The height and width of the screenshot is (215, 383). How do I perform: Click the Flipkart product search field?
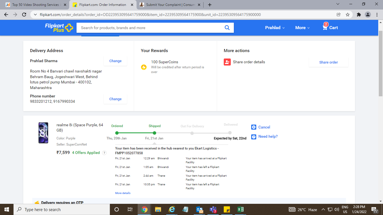click(150, 28)
